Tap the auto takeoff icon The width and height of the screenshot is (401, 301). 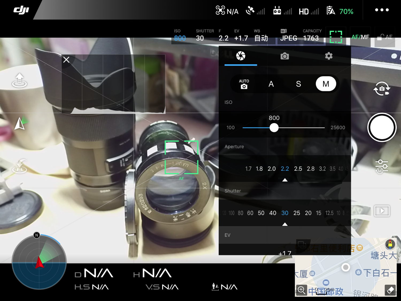tap(20, 80)
